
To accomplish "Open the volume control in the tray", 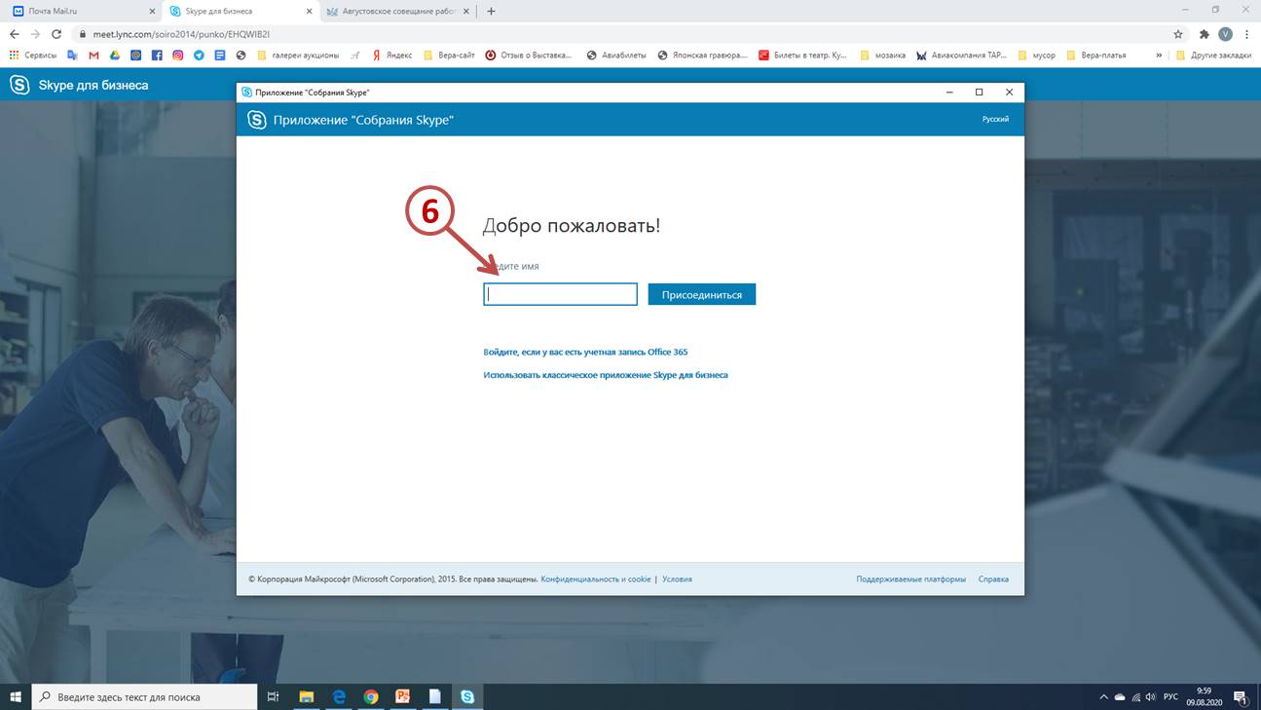I will coord(1151,696).
